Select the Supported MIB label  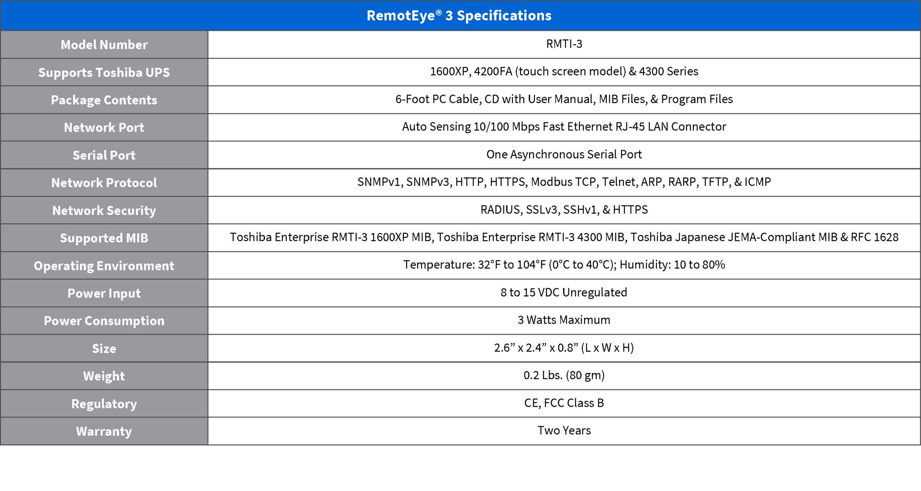pos(104,238)
